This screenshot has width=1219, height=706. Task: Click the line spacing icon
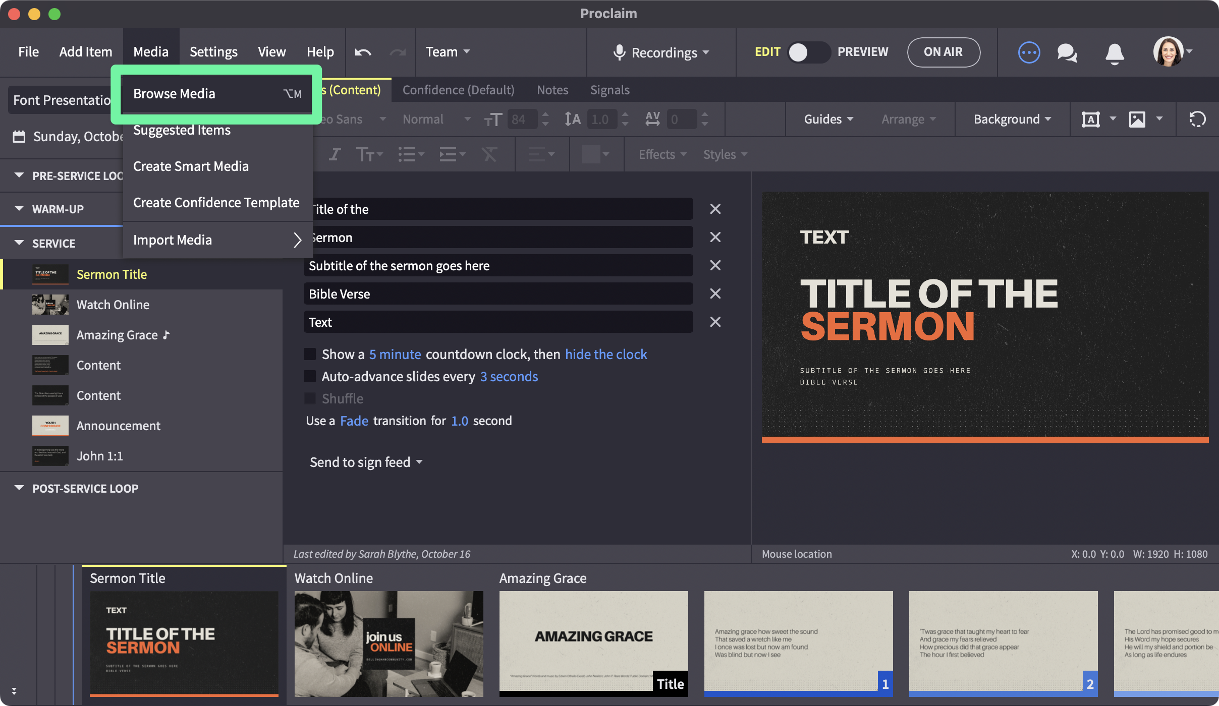point(573,120)
